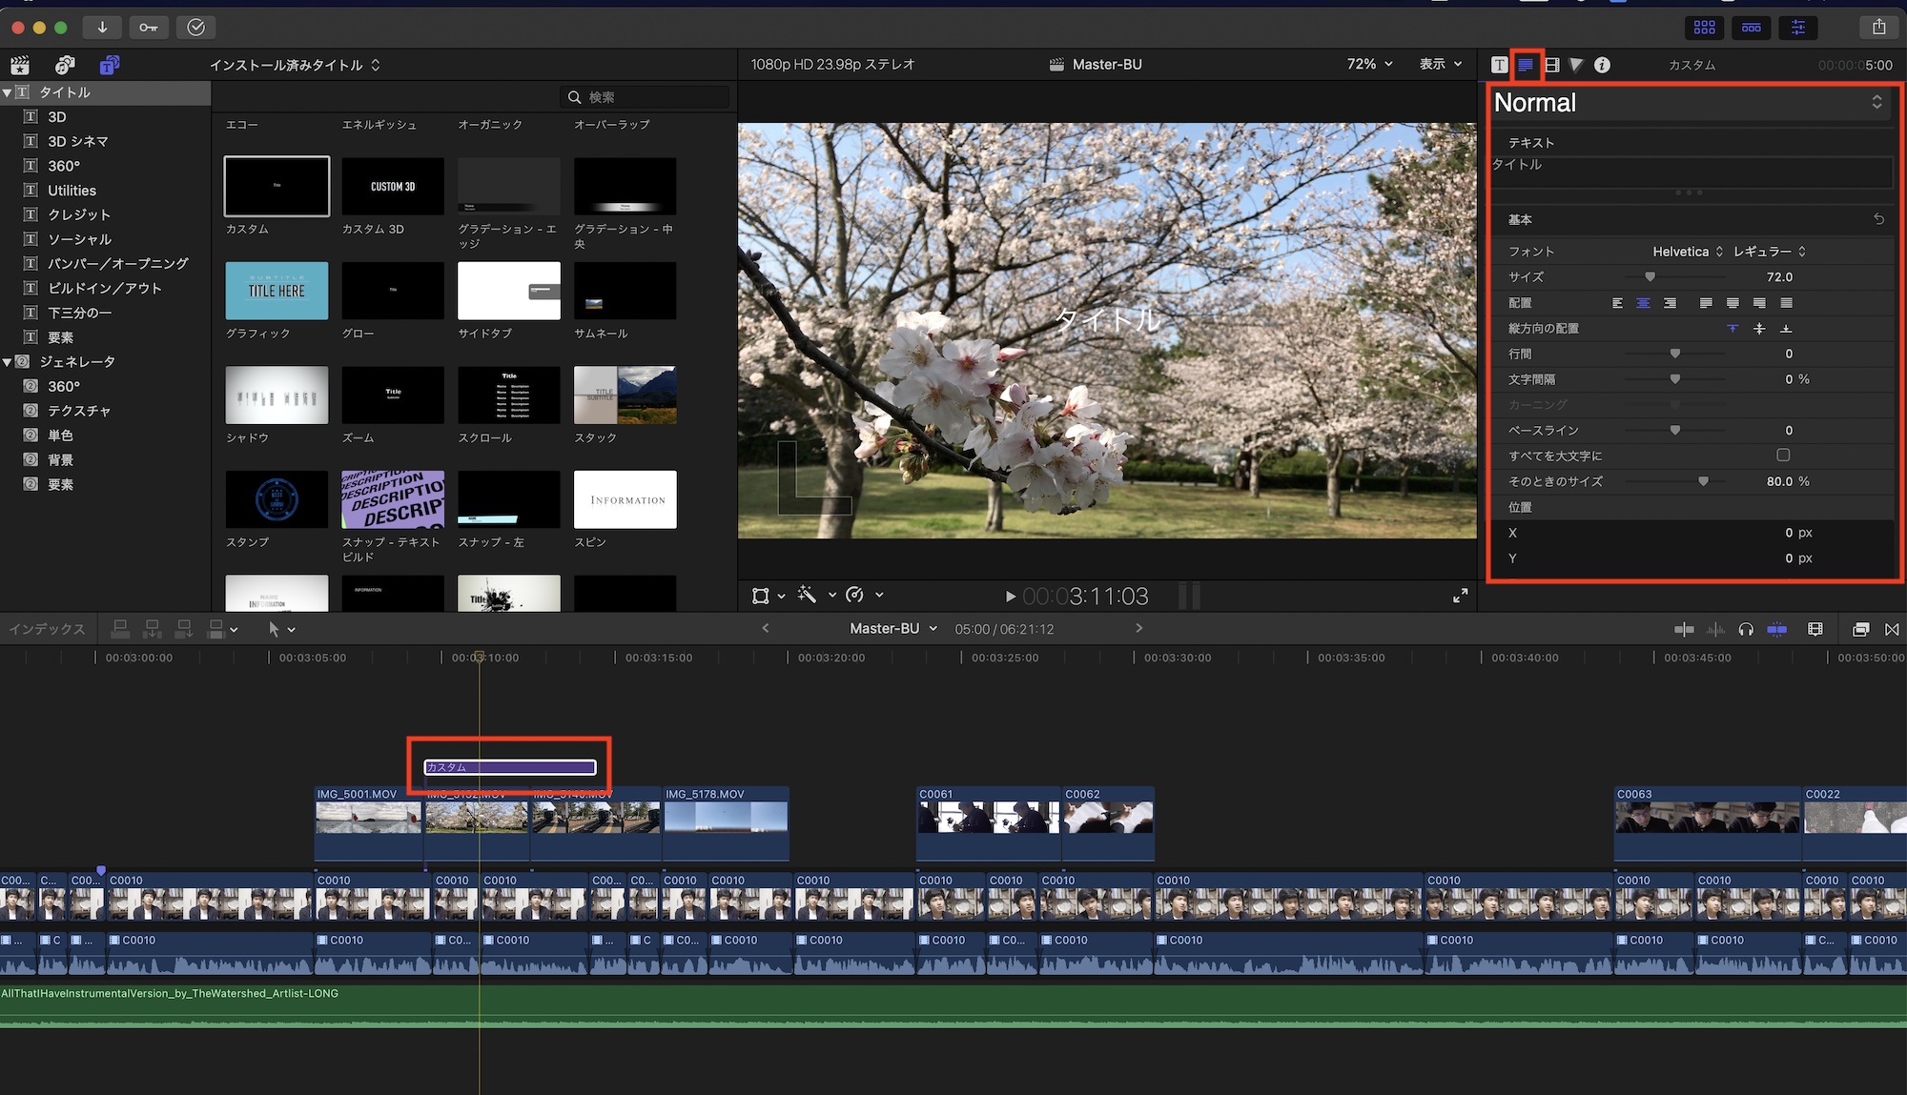This screenshot has height=1095, width=1907.
Task: Toggle the timeline index
Action: [x=47, y=629]
